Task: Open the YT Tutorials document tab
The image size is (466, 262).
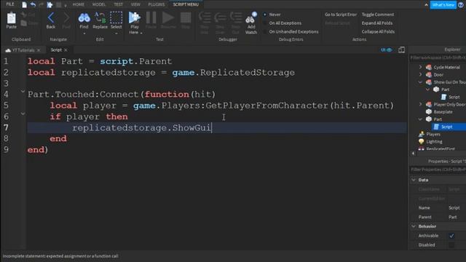Action: tap(23, 50)
